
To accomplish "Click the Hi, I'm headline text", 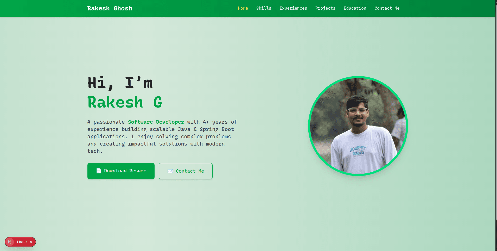I will point(120,83).
